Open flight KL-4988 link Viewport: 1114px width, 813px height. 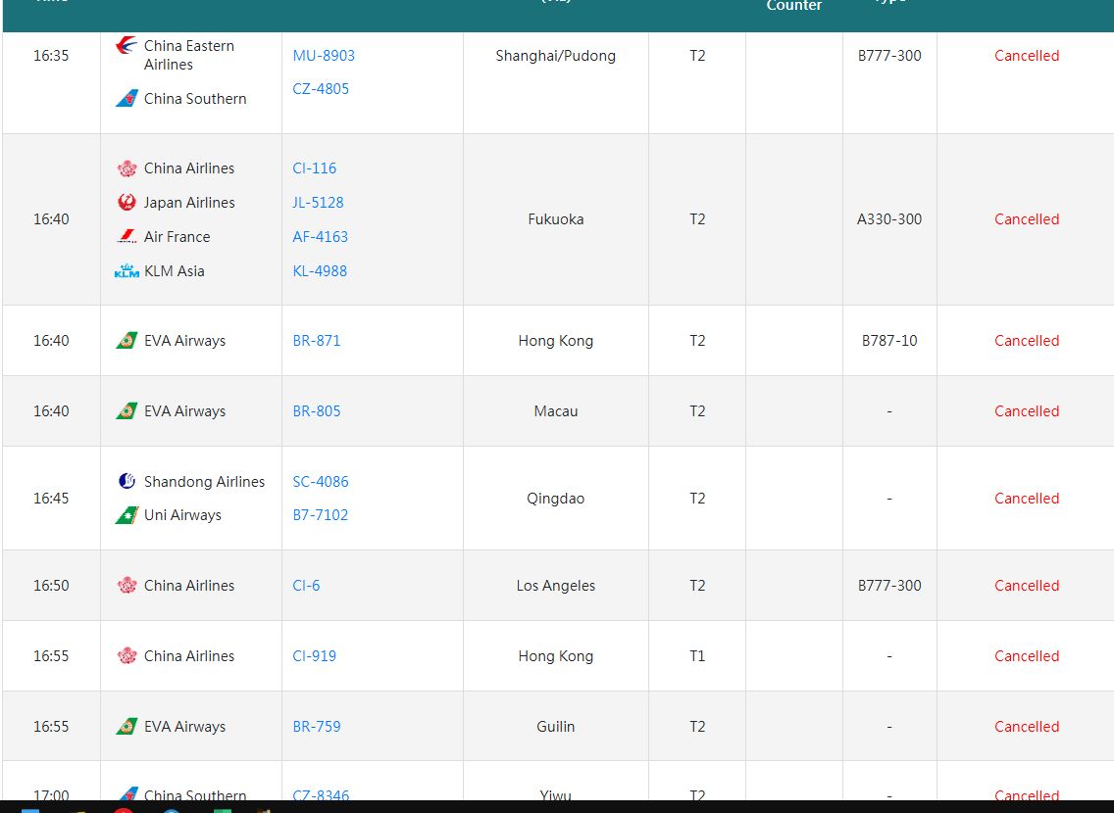point(320,271)
